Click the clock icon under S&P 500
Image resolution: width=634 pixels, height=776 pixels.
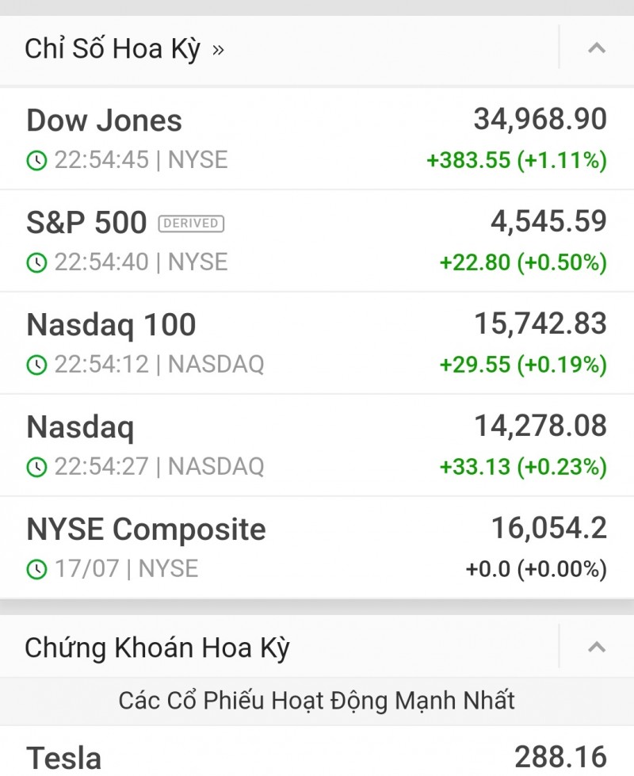36,263
